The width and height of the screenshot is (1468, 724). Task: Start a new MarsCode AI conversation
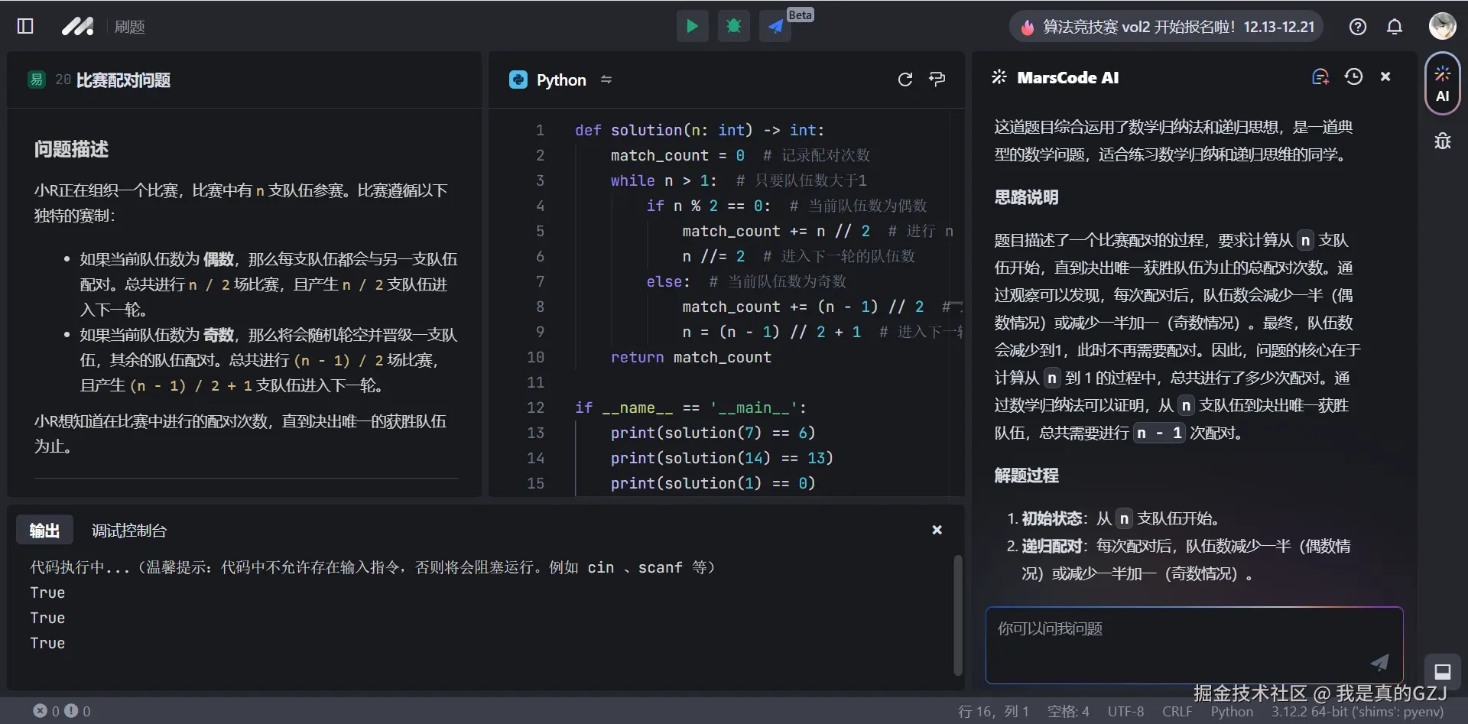(1320, 76)
